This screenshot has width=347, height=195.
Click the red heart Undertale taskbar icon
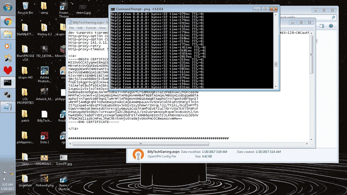pyautogui.click(x=7, y=70)
